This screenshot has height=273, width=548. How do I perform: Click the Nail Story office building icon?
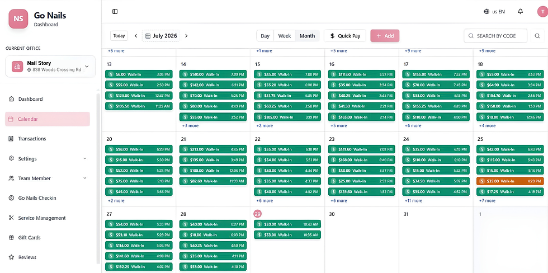[17, 67]
